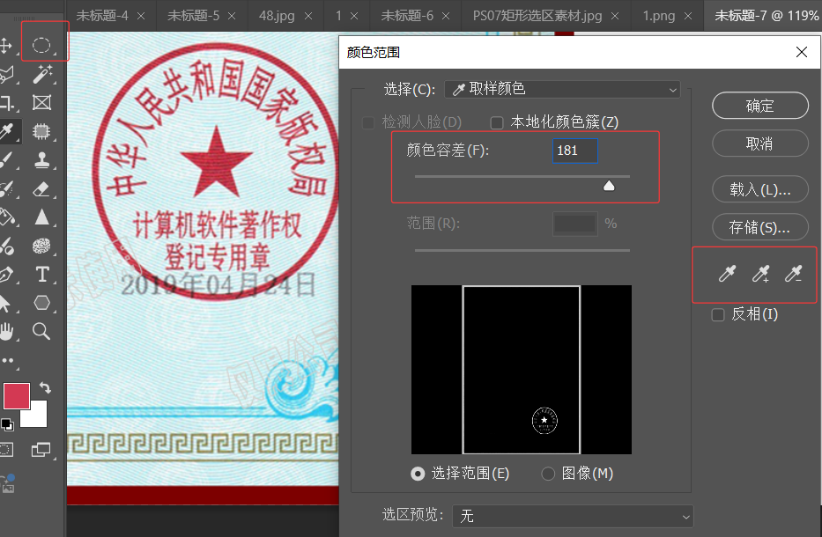Select the Paint Bucket tool
Viewport: 822px width, 537px height.
point(6,217)
